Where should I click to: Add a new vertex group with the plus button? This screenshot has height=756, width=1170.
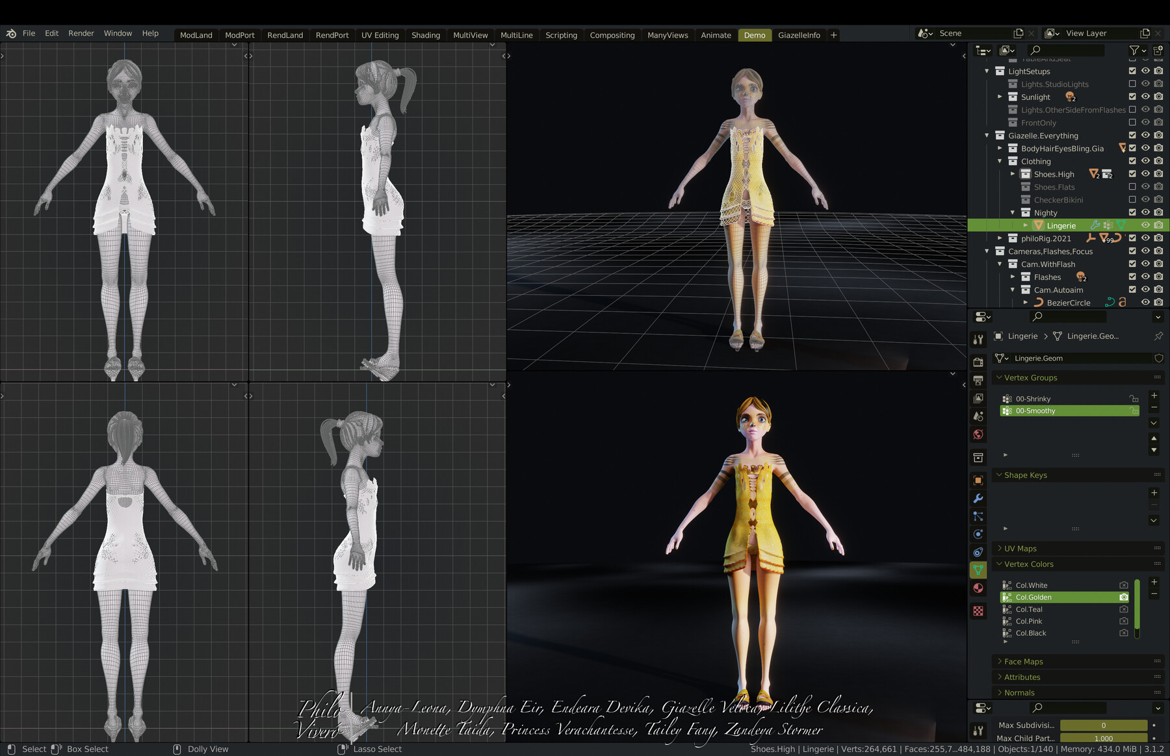(1154, 396)
